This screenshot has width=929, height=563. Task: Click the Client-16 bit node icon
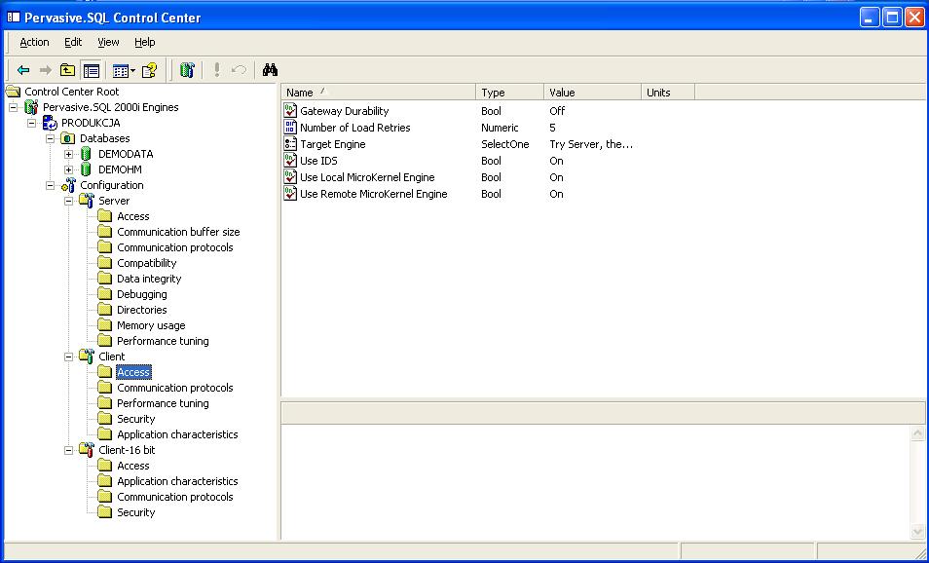[x=87, y=450]
